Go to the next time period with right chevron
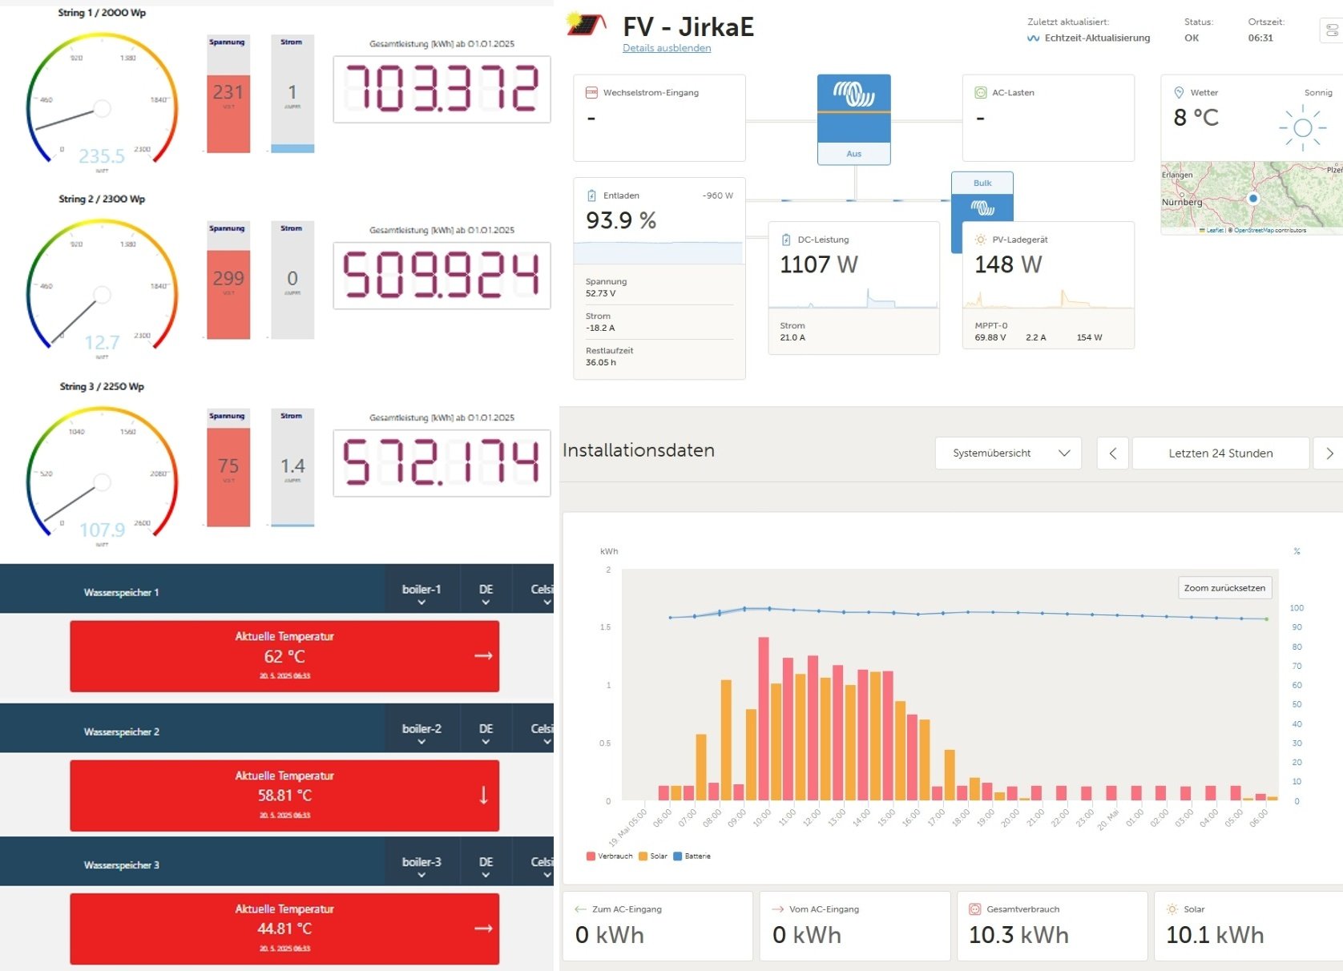The height and width of the screenshot is (971, 1343). tap(1329, 453)
